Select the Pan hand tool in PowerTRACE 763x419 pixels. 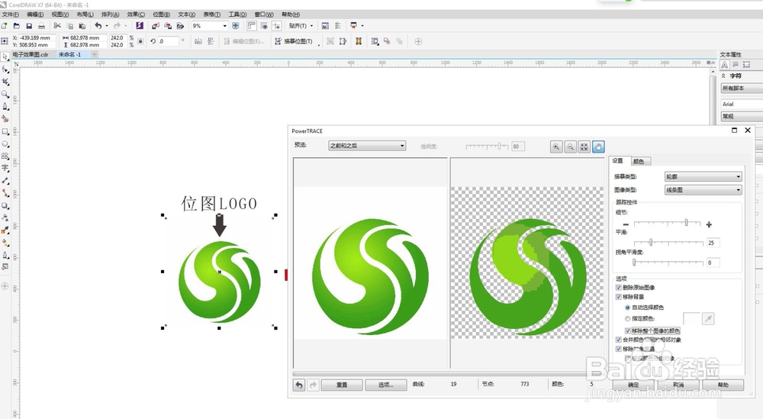coord(598,147)
